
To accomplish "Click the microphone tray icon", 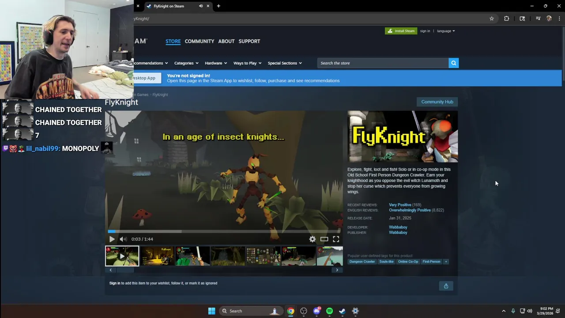I will click(513, 311).
